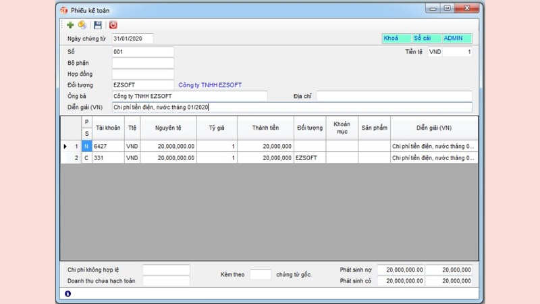This screenshot has width=540, height=304.
Task: Click the Phiếu kế toán title bar icon
Action: [x=64, y=10]
